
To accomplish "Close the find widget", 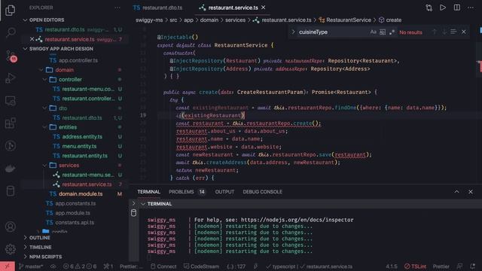I will (464, 32).
